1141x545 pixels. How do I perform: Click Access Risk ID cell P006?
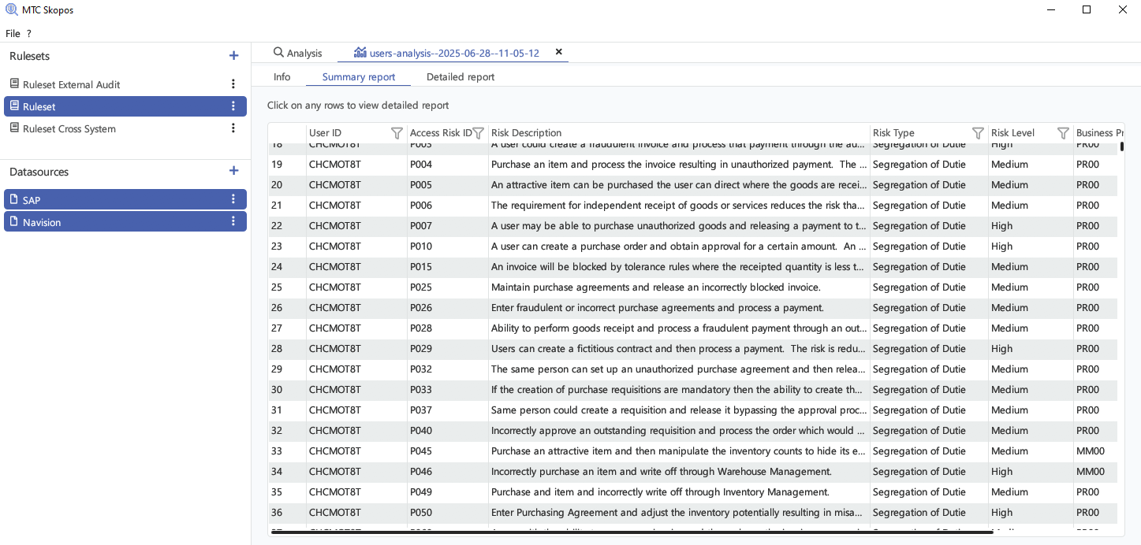[448, 206]
